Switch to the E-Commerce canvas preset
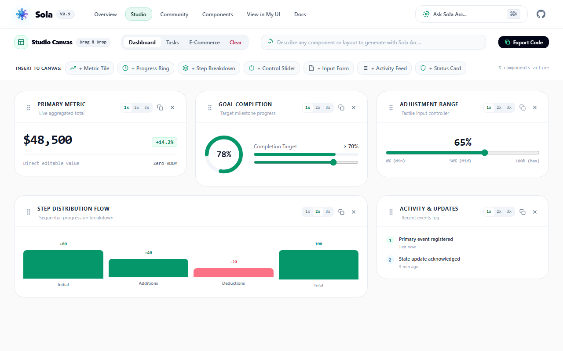The width and height of the screenshot is (563, 351). (x=205, y=43)
